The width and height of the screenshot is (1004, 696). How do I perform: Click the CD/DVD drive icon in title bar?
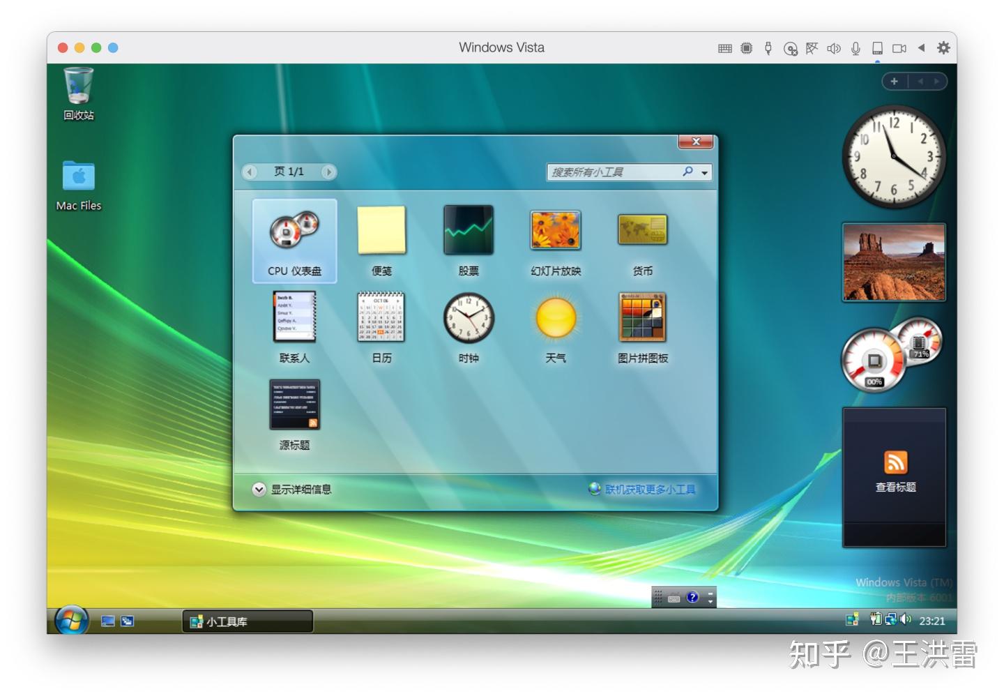click(790, 48)
